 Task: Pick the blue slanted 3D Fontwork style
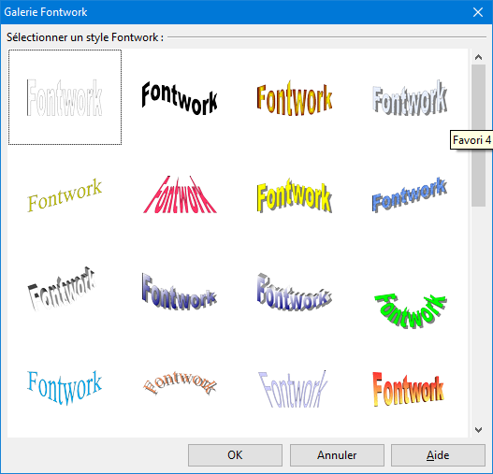(x=410, y=194)
